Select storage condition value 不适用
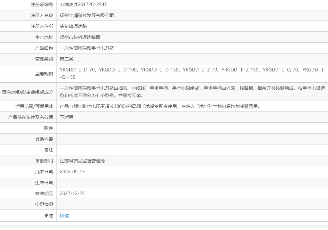Image resolution: width=328 pixels, height=230 pixels. [x=66, y=117]
